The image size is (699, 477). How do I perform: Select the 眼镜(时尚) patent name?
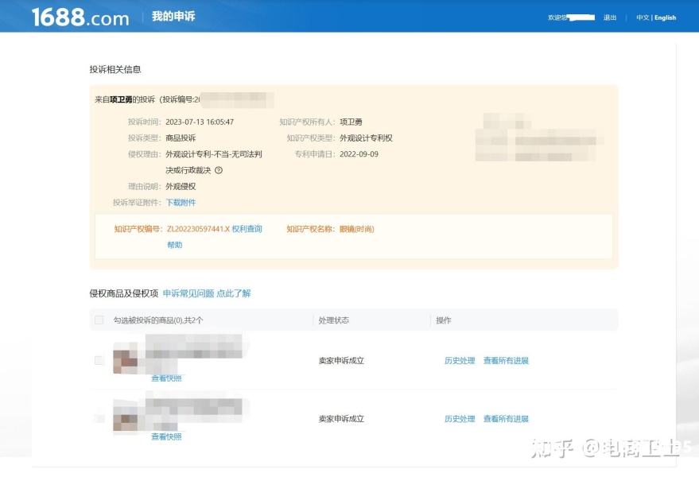[x=356, y=229]
